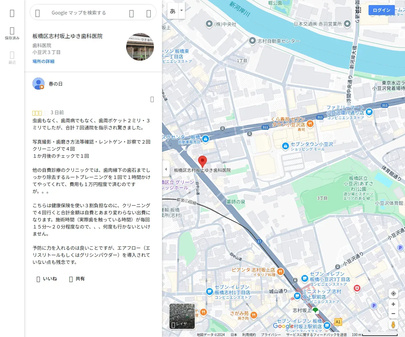Click the route 17 road shield
This screenshot has height=337, width=405.
259,241
